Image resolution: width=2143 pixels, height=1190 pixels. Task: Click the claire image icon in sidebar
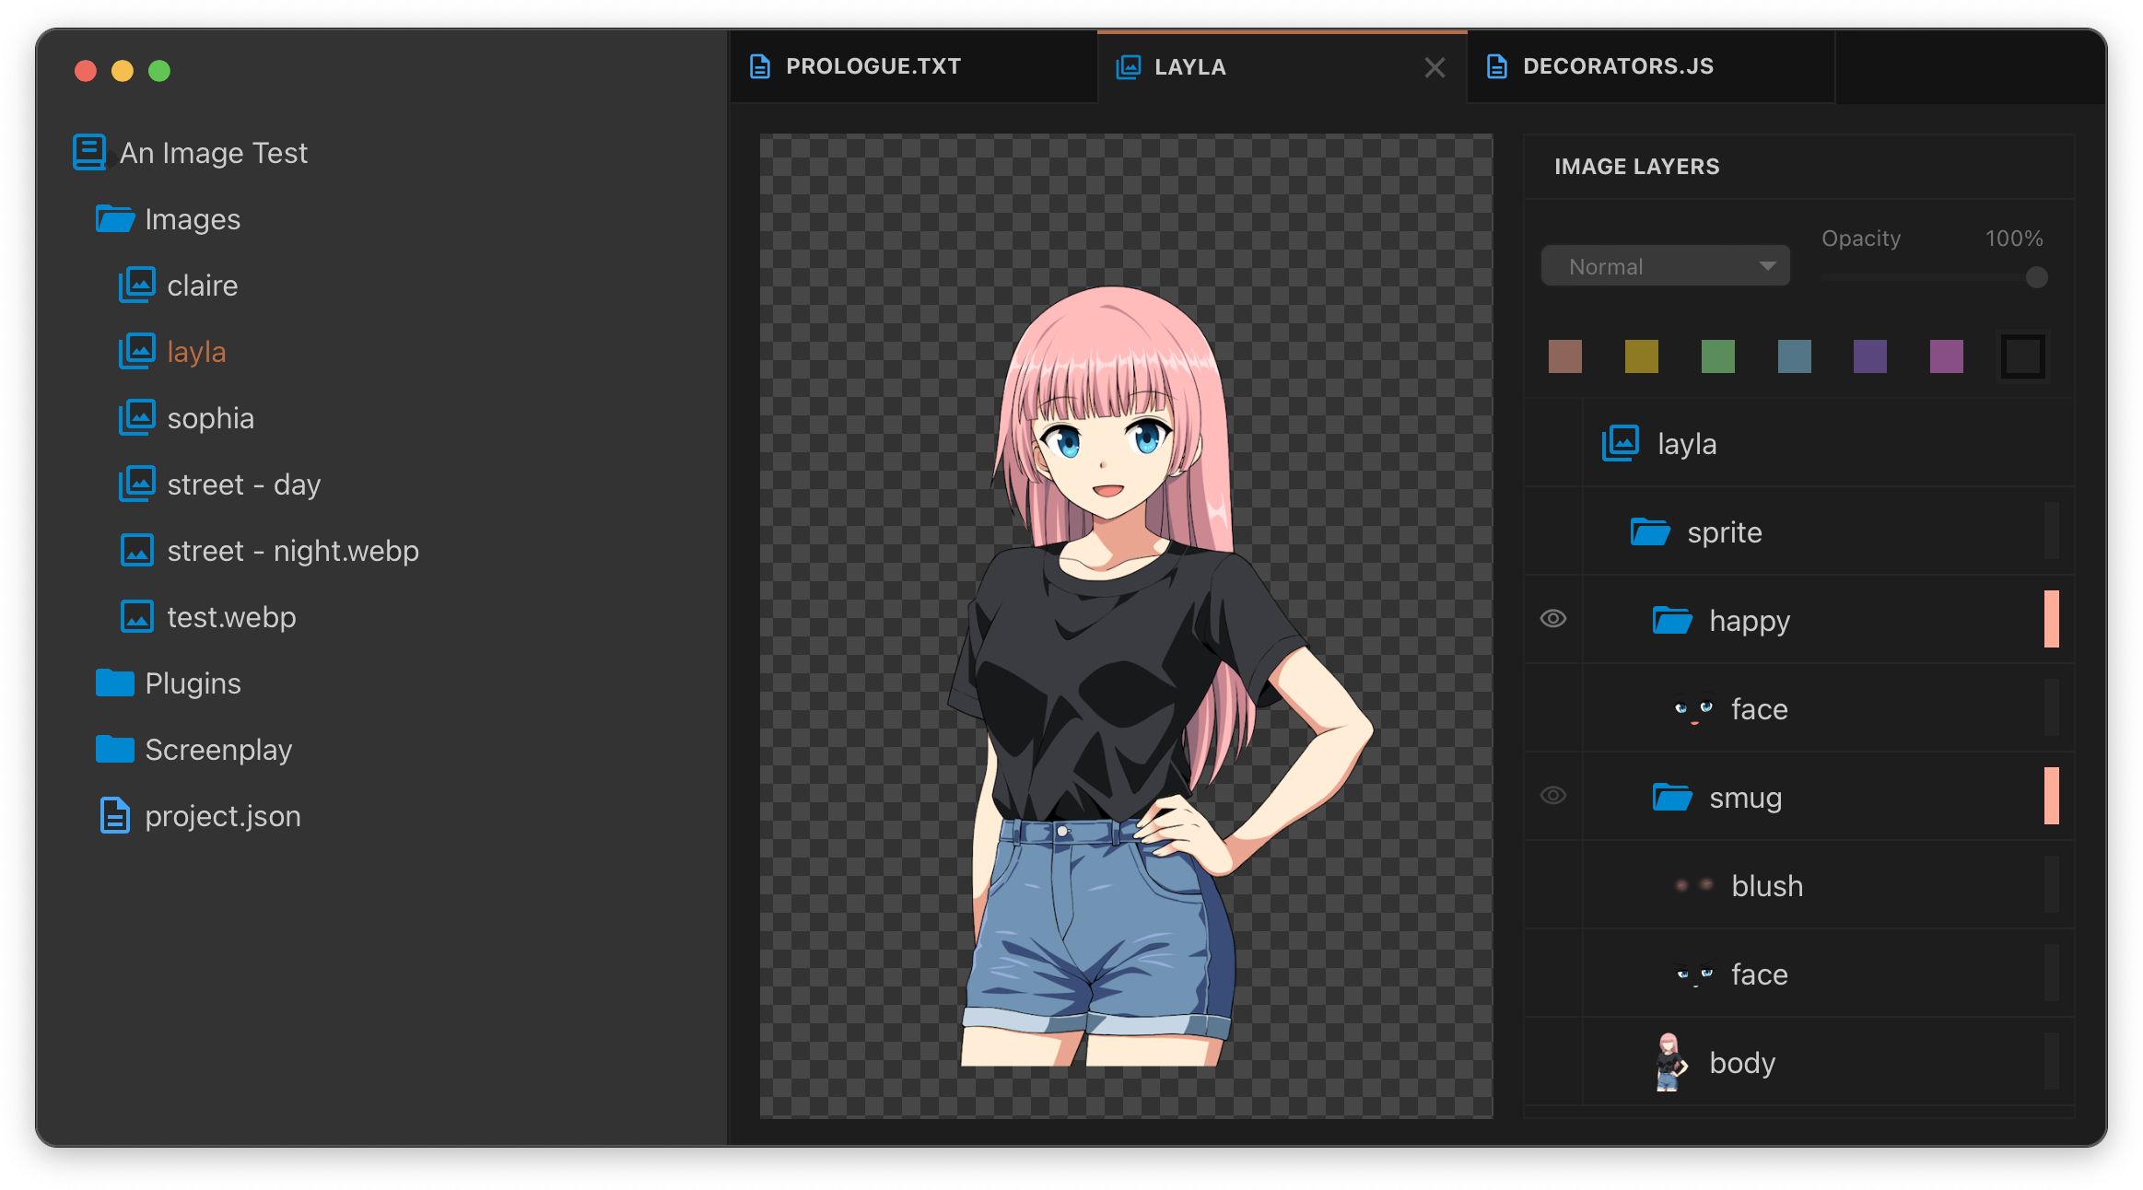[x=137, y=285]
